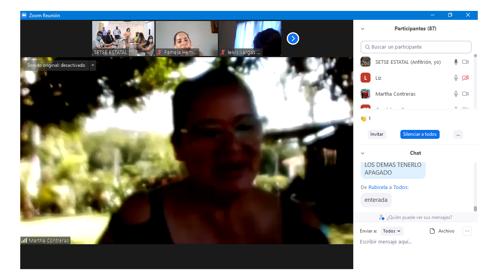Toggle Liz's disabled camera icon

(465, 78)
